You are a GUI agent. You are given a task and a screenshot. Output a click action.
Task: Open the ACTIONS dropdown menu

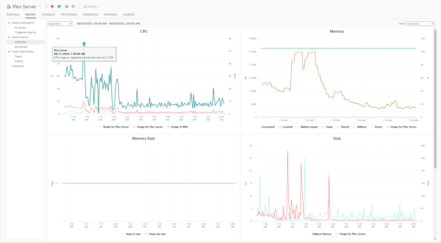click(90, 7)
